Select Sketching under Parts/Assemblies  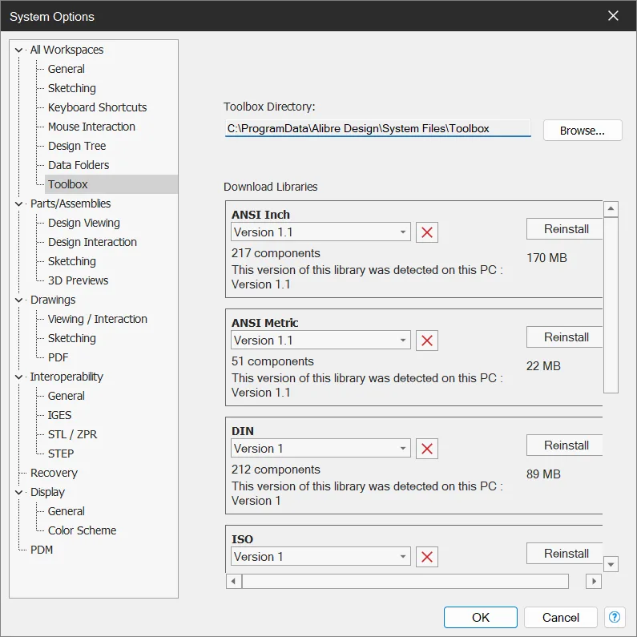[x=72, y=261]
